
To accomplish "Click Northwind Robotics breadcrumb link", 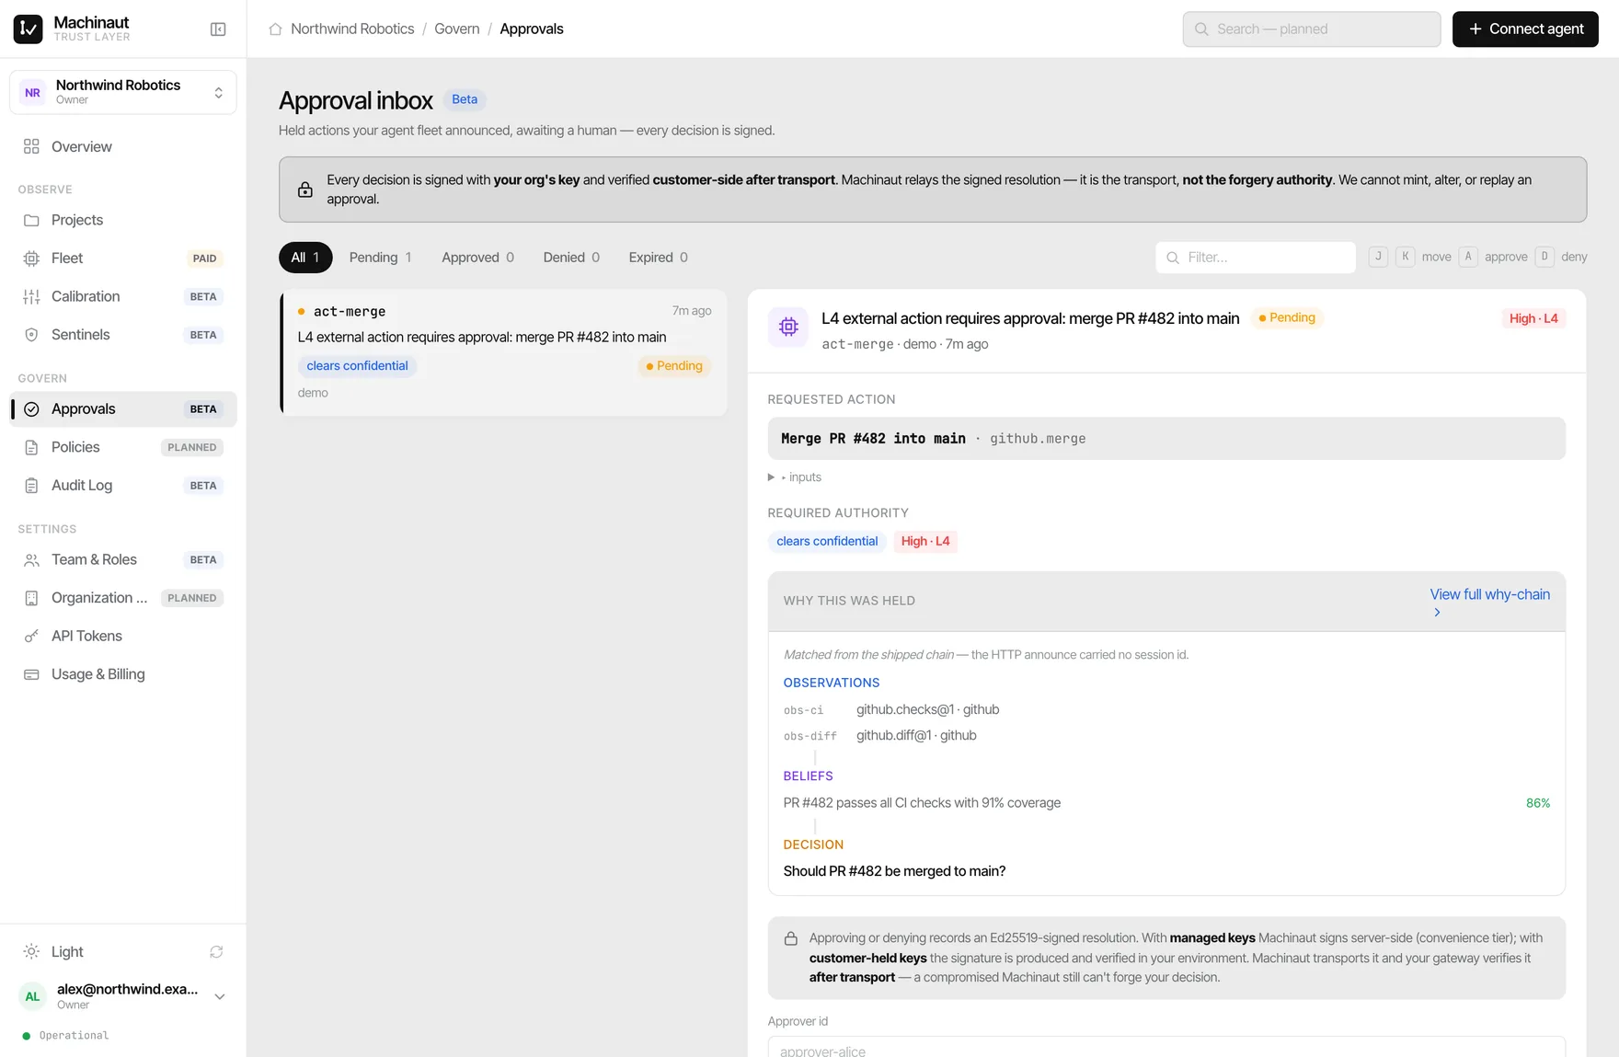I will pos(352,29).
